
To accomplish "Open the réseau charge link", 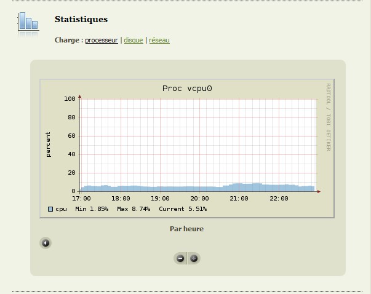I will (159, 40).
